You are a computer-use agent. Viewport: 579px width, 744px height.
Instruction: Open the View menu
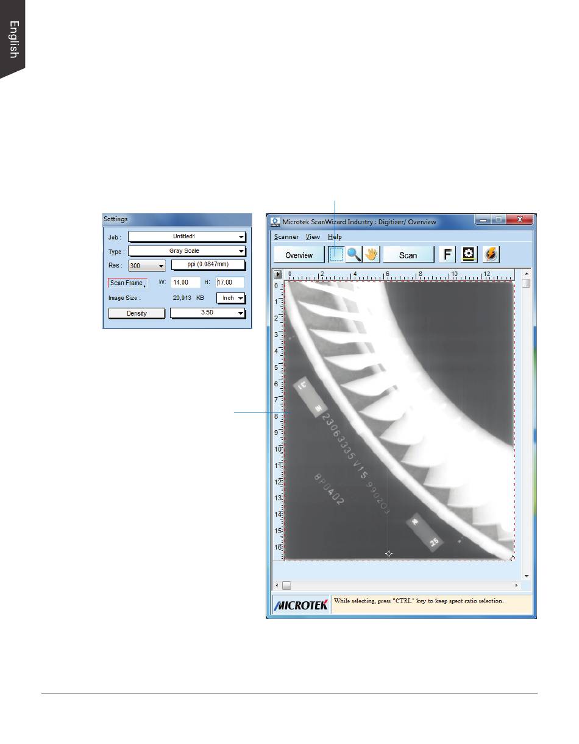313,236
